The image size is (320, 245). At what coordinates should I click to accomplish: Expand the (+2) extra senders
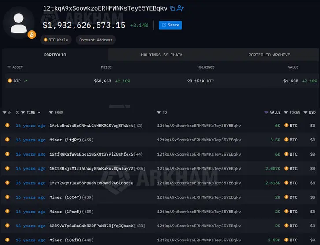pos(138,126)
